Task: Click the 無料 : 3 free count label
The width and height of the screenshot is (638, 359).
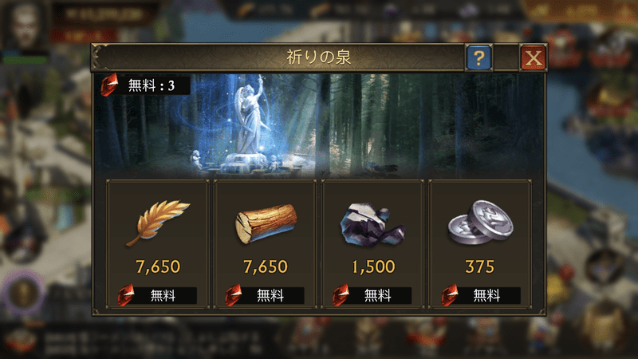Action: tap(152, 85)
